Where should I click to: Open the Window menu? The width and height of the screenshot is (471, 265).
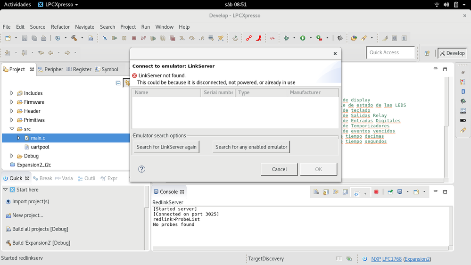[x=165, y=27]
